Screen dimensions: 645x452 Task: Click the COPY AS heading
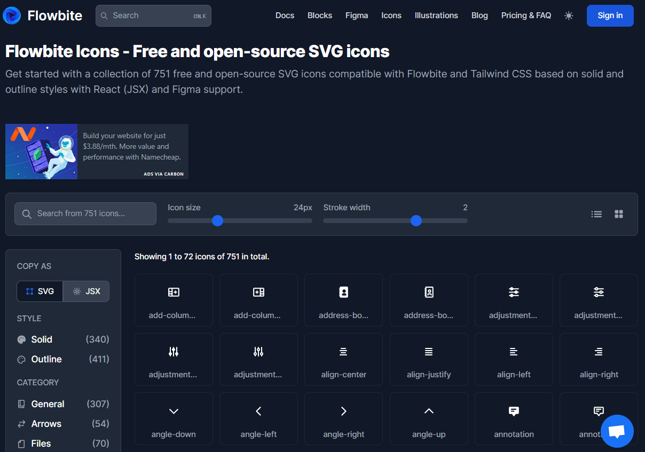pos(34,266)
